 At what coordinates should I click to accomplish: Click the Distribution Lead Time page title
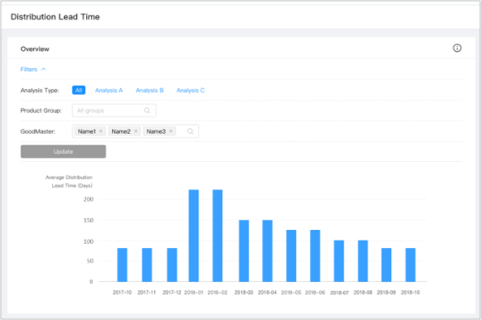pos(55,17)
